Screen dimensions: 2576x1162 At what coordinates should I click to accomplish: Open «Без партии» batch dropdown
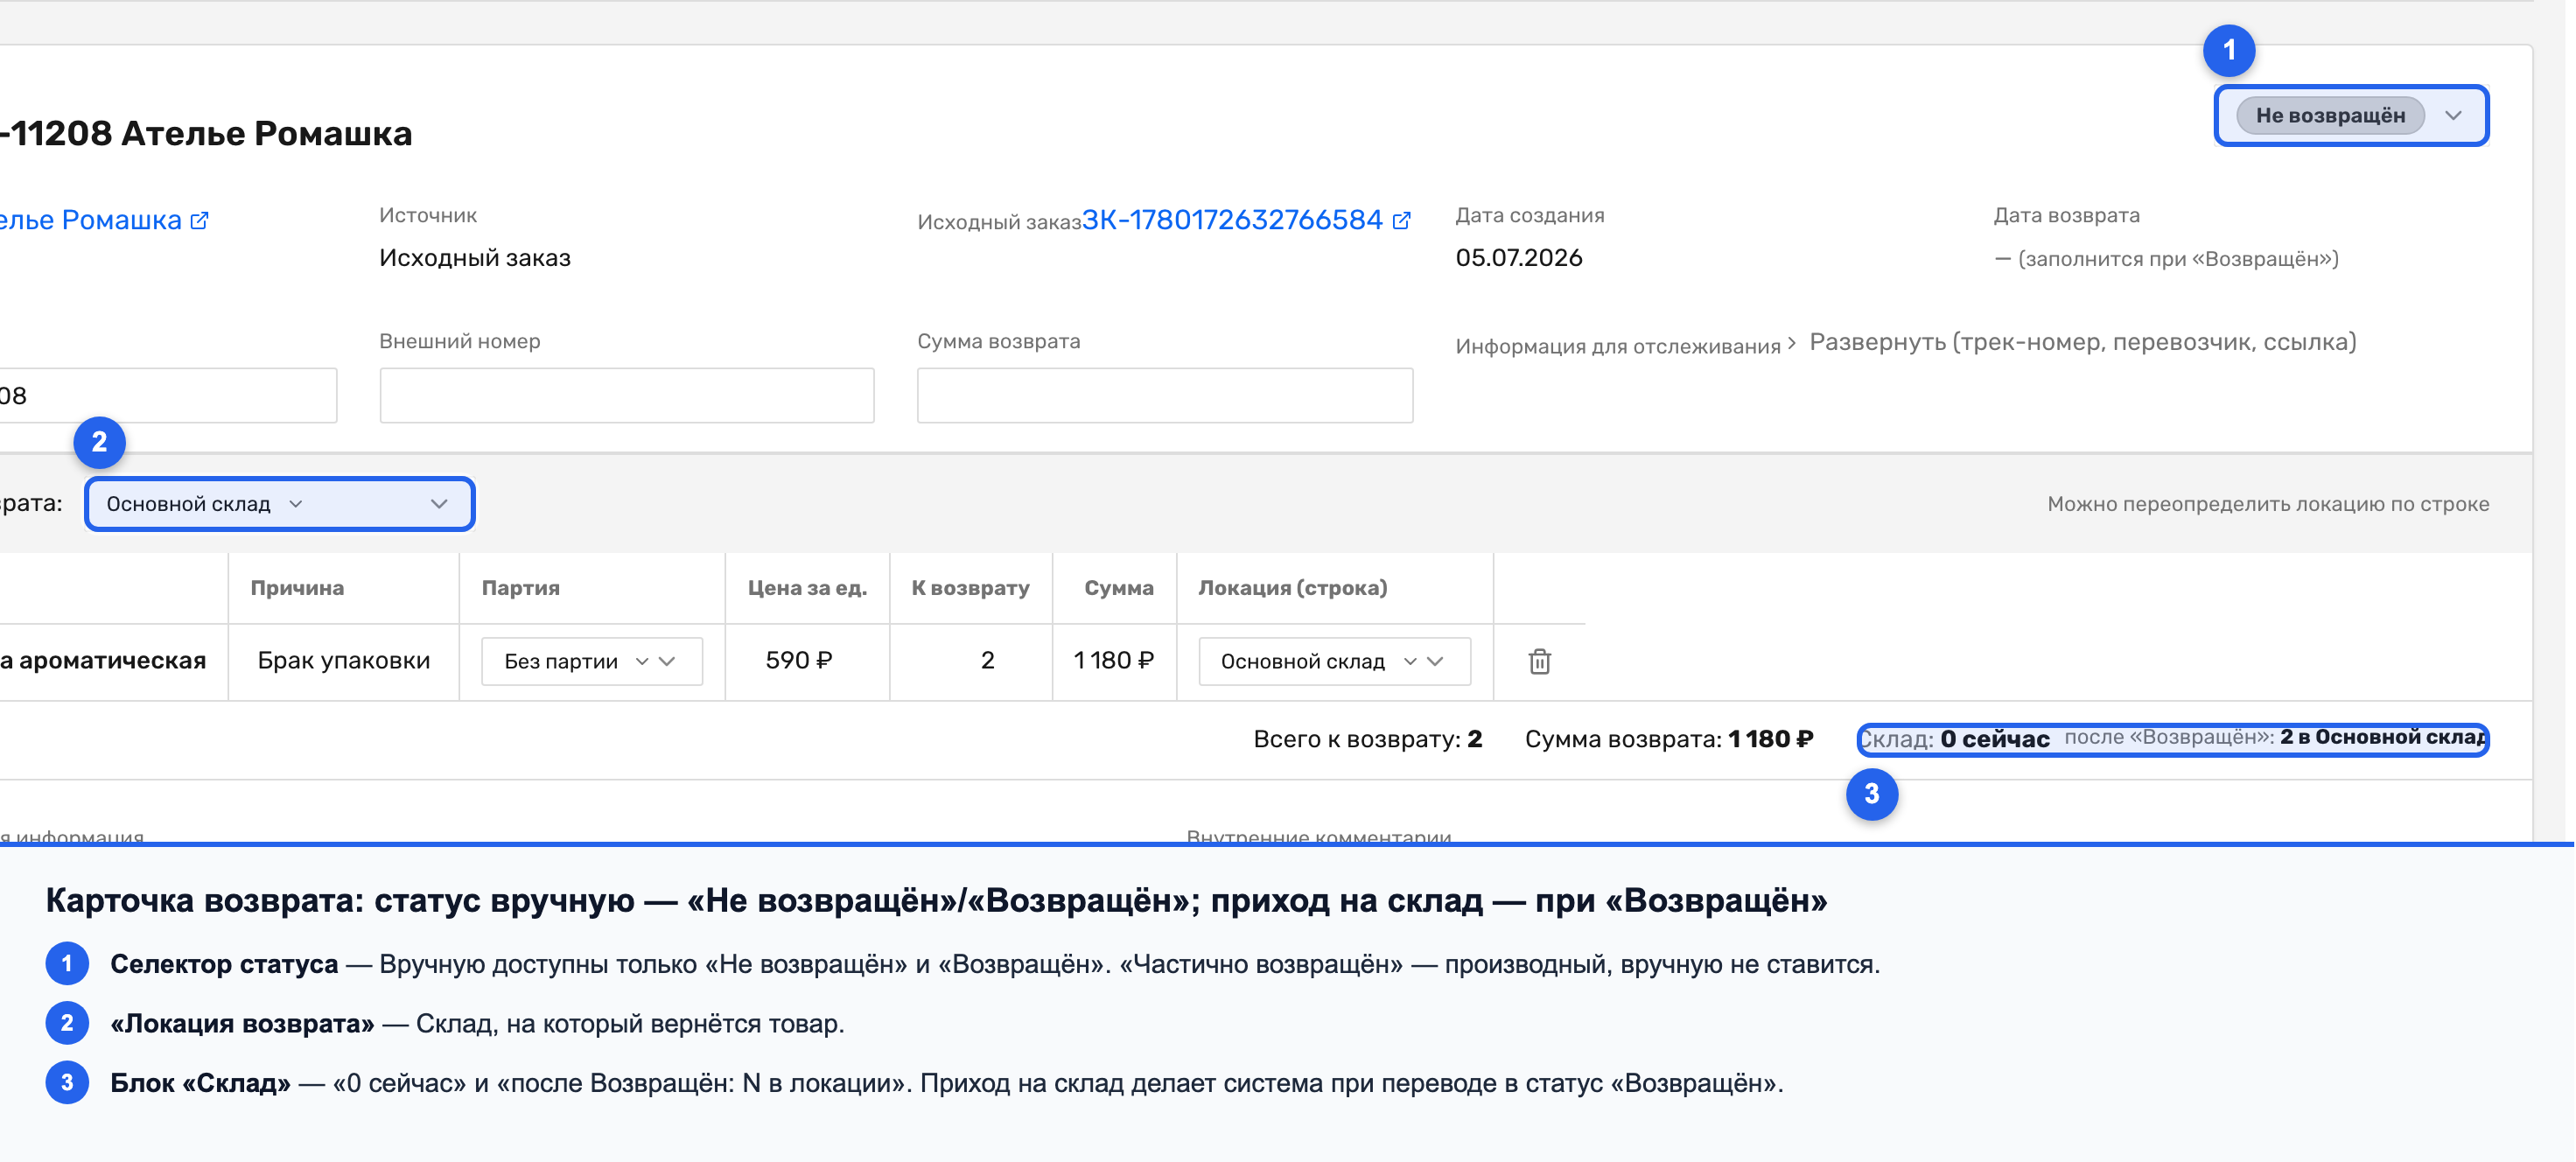pos(592,661)
